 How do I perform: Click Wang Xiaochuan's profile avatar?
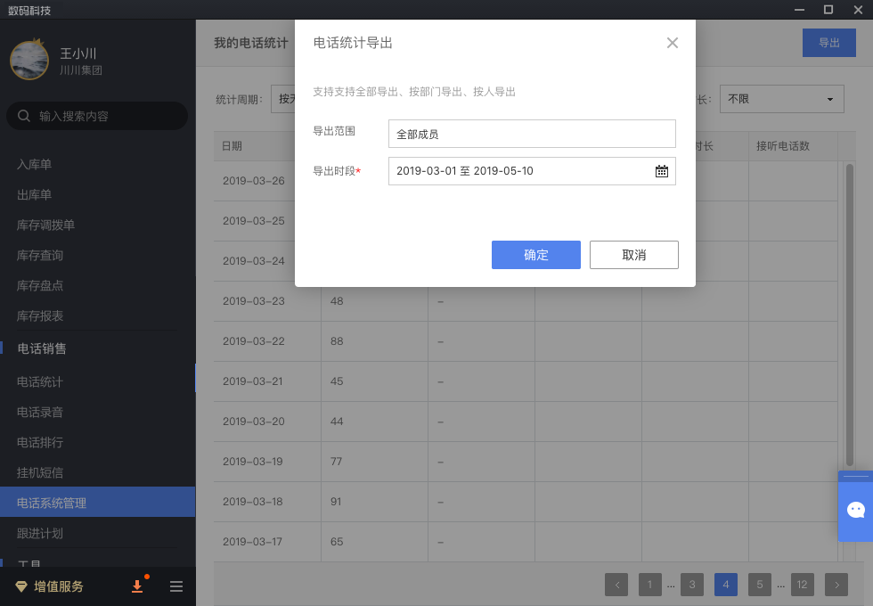pos(29,60)
